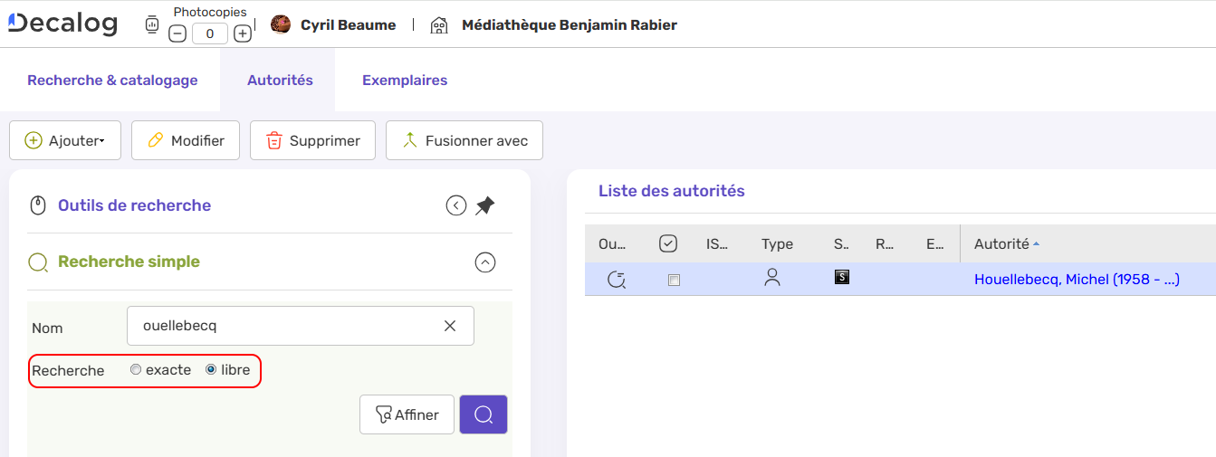This screenshot has height=457, width=1216.
Task: Click the S... column header
Action: pyautogui.click(x=841, y=243)
